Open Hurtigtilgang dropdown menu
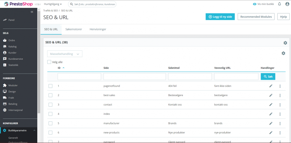 [53, 4]
